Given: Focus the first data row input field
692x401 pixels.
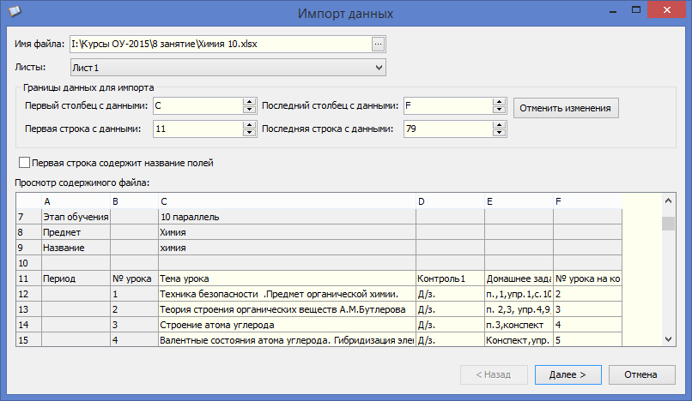Looking at the screenshot, I should click(x=197, y=129).
